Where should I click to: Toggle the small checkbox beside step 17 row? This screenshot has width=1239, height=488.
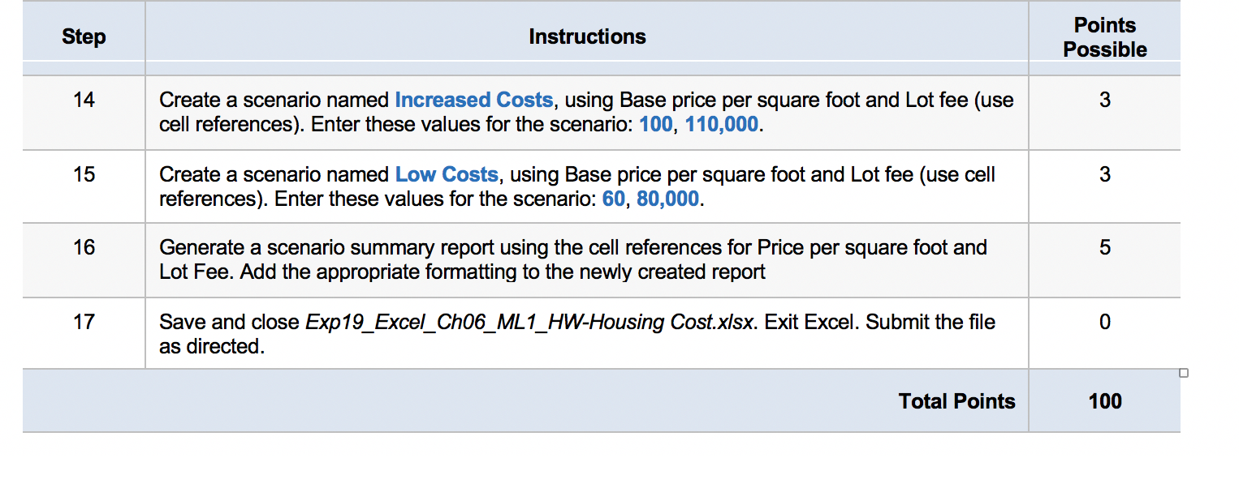pos(1184,371)
